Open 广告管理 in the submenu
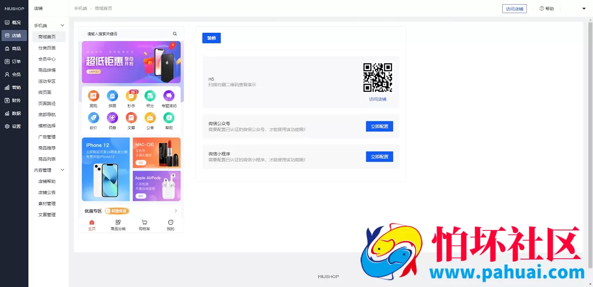 click(x=47, y=137)
